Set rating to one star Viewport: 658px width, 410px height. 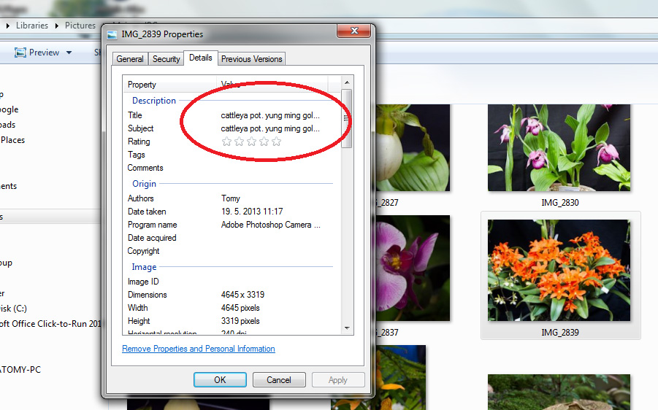click(x=226, y=142)
